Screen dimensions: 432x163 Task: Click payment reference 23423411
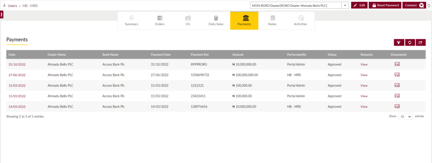coord(198,96)
